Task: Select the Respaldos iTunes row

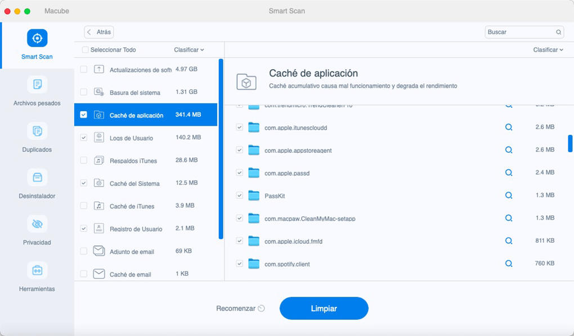Action: (x=146, y=160)
